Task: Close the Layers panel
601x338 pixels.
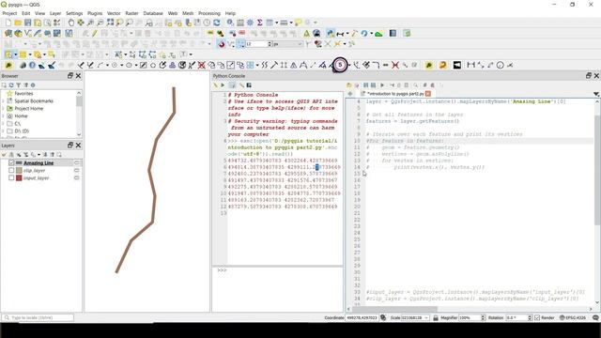Action: [x=78, y=146]
